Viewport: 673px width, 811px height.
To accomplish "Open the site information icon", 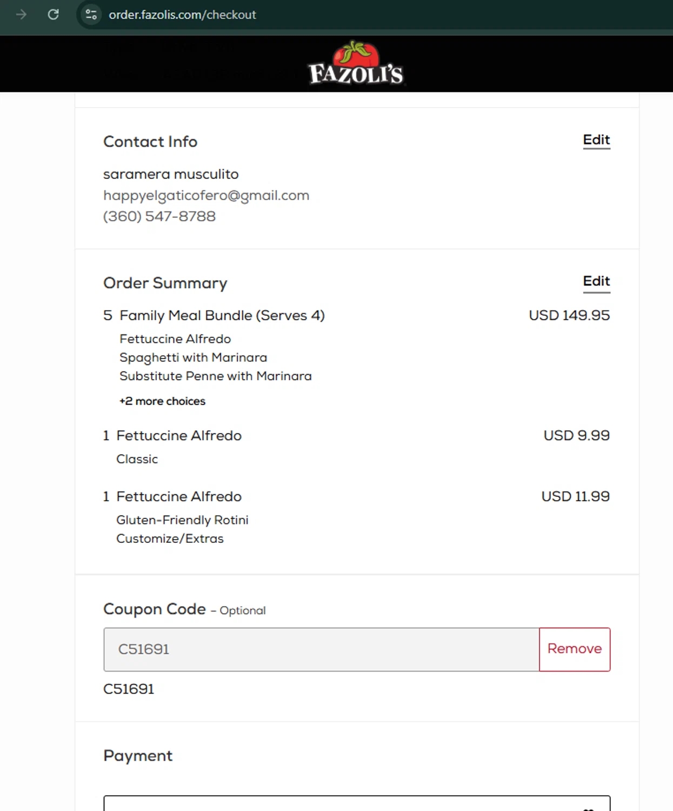I will (x=91, y=15).
